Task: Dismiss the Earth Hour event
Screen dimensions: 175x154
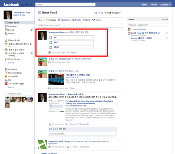Action: [167, 33]
